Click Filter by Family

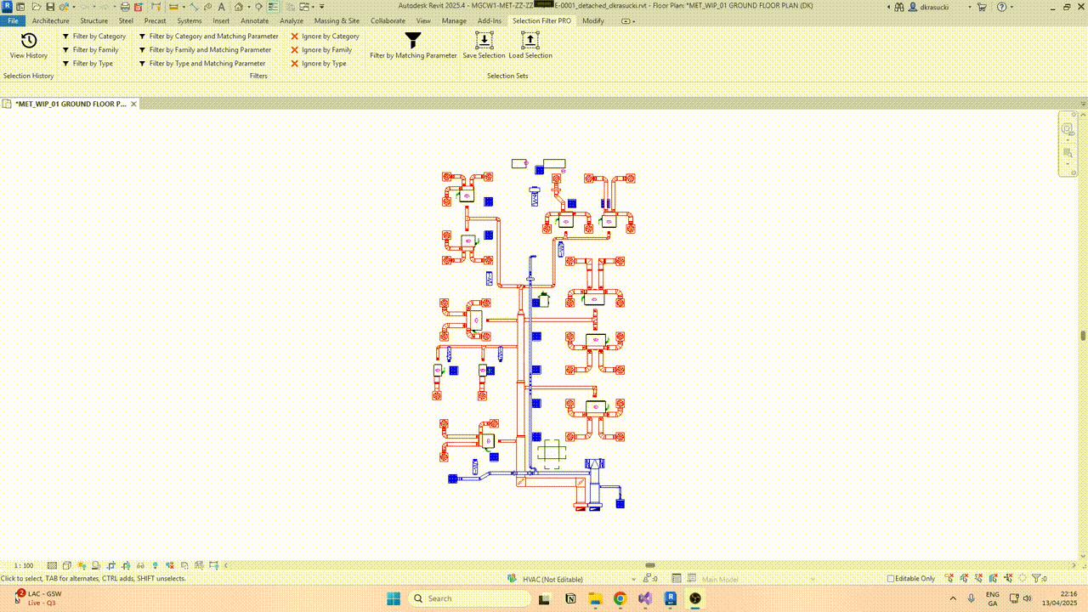[91, 50]
